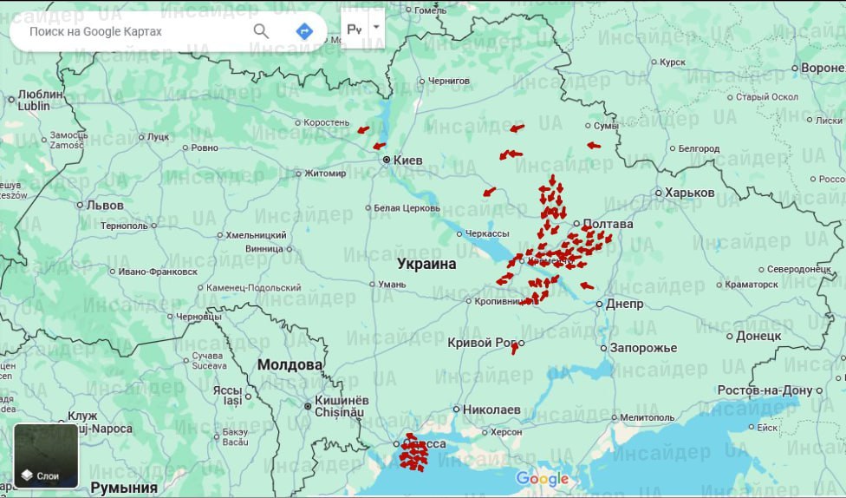This screenshot has height=498, width=846.
Task: Click the Украина country label
Action: 426,264
